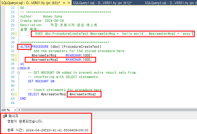Click Author: Honey Yong comment

[41, 16]
